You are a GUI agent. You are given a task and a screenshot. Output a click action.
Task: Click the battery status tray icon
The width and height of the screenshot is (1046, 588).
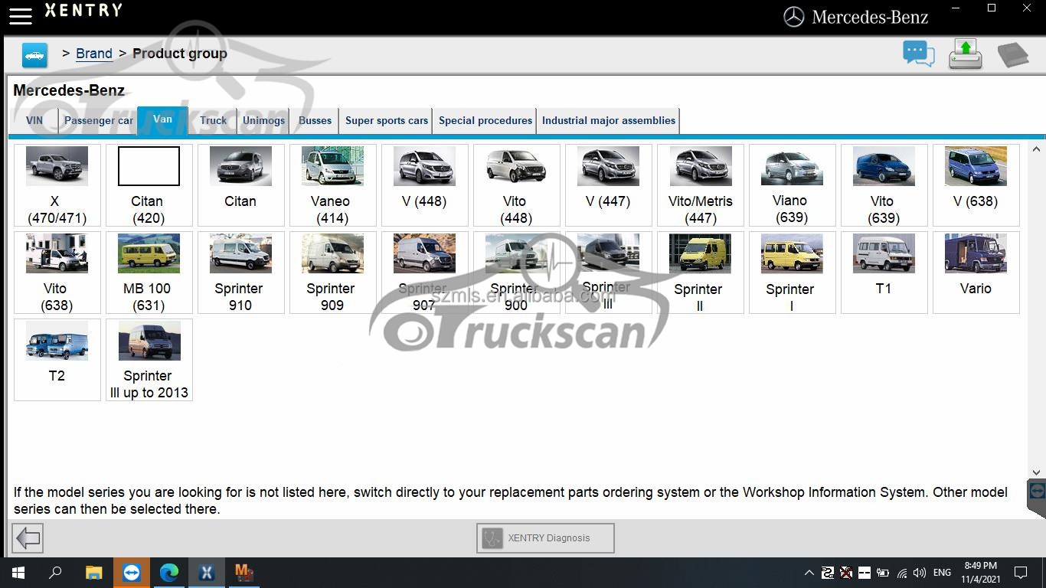pyautogui.click(x=883, y=573)
